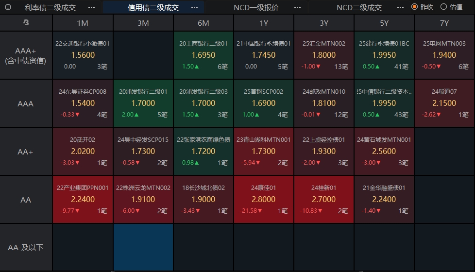Click the 5Y column header
The image size is (475, 272).
pyautogui.click(x=384, y=23)
